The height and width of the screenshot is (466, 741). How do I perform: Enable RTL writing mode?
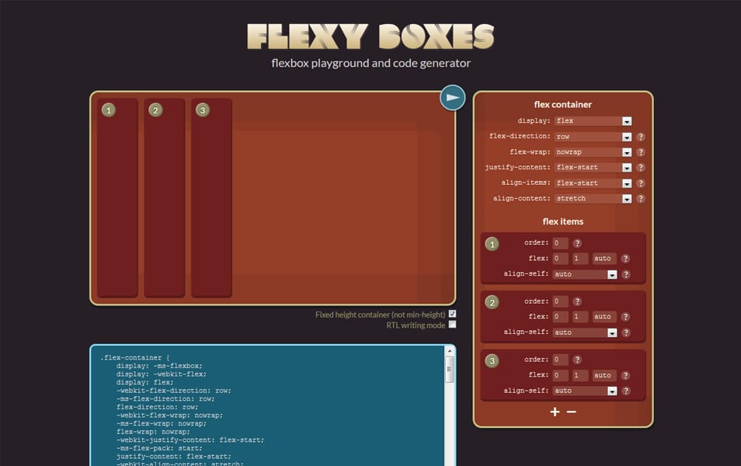point(451,324)
